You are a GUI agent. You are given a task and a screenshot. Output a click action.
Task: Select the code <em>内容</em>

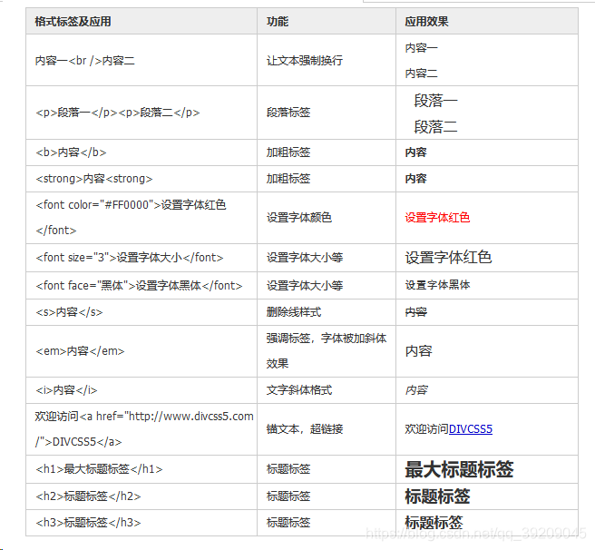coord(80,351)
